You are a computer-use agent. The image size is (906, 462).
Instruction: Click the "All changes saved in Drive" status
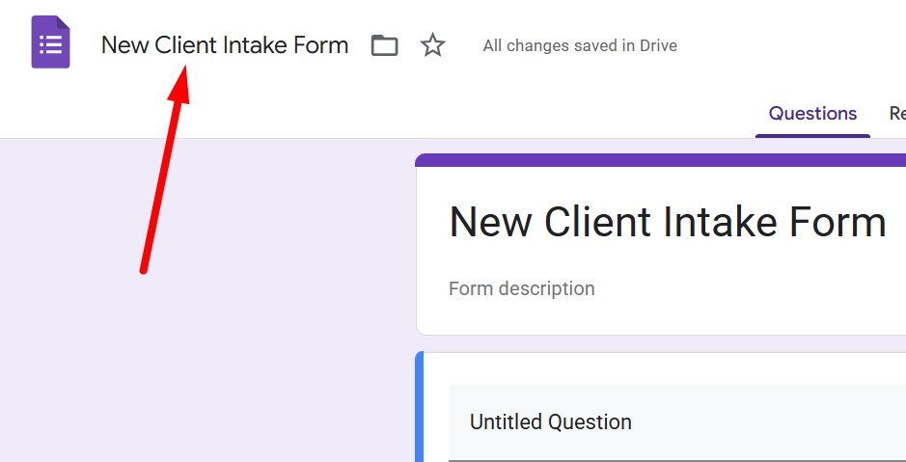580,45
